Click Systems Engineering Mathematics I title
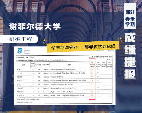 pyautogui.click(x=63, y=69)
